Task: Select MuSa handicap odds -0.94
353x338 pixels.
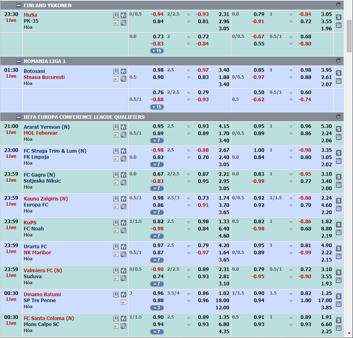Action: [157, 14]
